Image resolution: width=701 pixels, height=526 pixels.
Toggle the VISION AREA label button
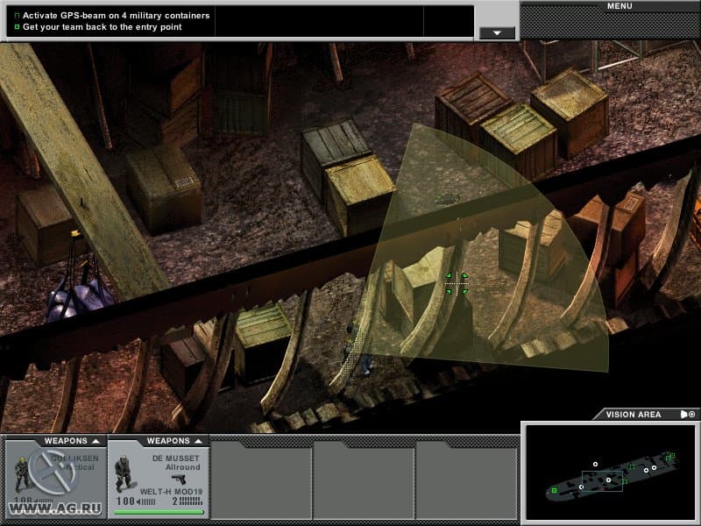[x=633, y=415]
